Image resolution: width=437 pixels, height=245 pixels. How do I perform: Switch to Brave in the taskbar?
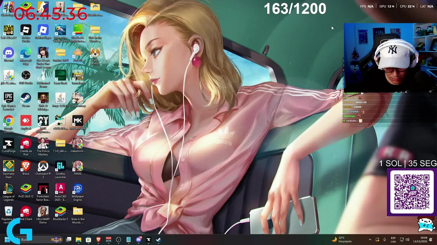[99, 240]
